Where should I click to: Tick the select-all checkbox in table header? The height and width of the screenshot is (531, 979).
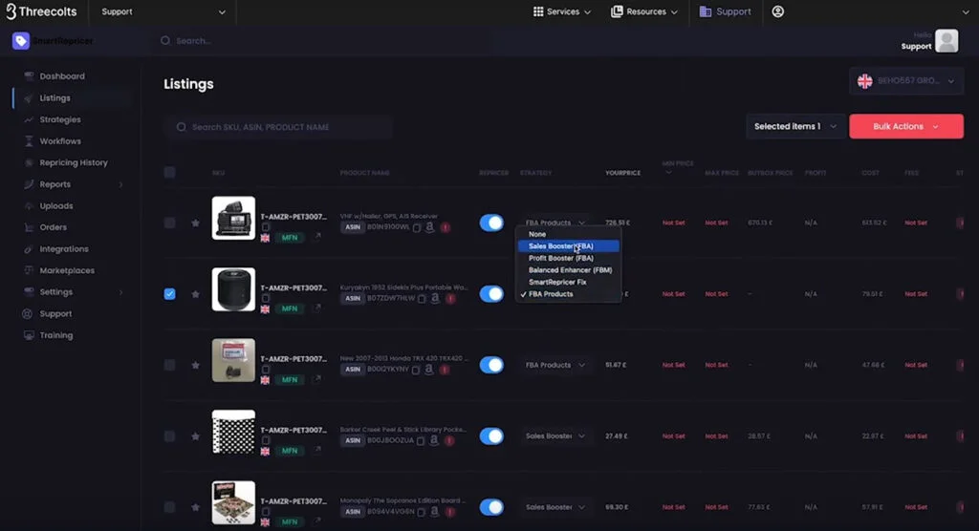pos(169,173)
